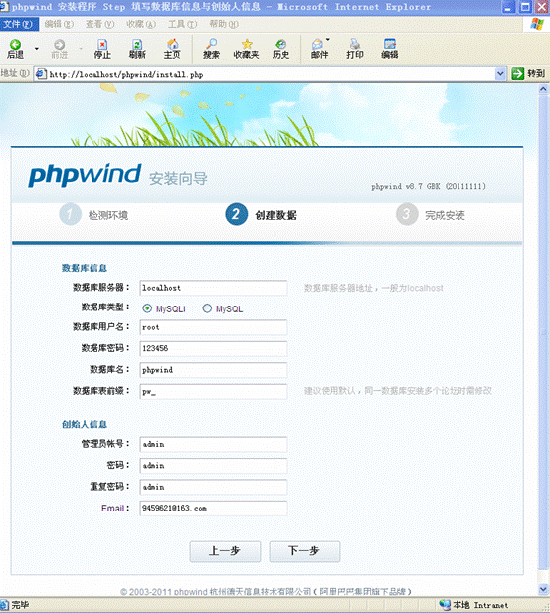Click the table prefix field (pw_)
Viewport: 550px width, 613px height.
point(214,392)
